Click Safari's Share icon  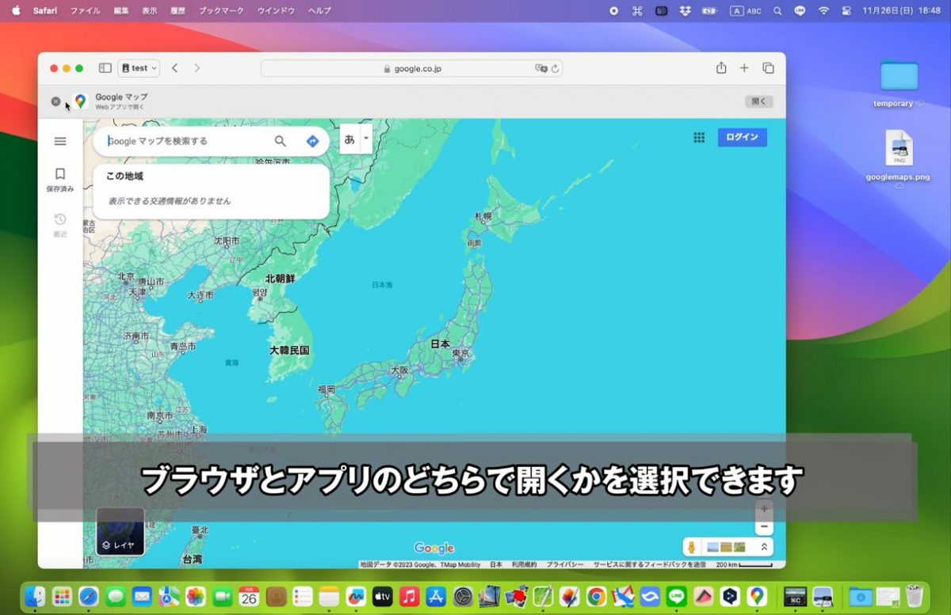point(721,68)
